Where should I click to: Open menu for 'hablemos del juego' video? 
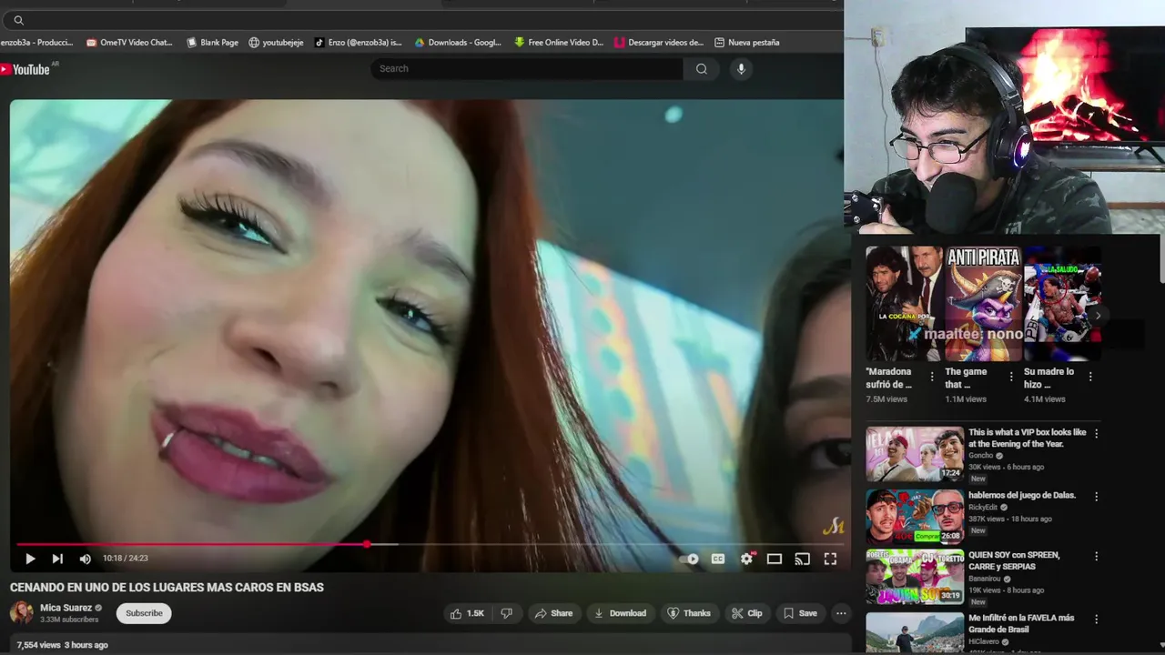coord(1096,497)
